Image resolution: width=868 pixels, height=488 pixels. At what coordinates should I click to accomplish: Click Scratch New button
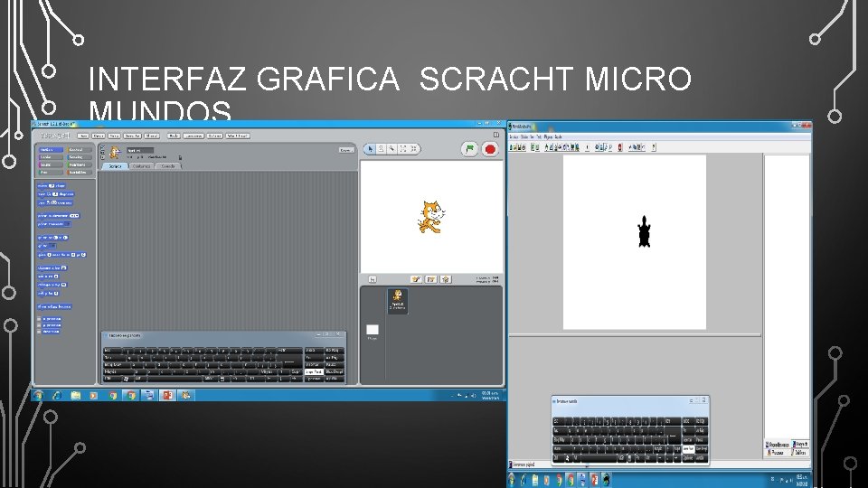coord(83,136)
